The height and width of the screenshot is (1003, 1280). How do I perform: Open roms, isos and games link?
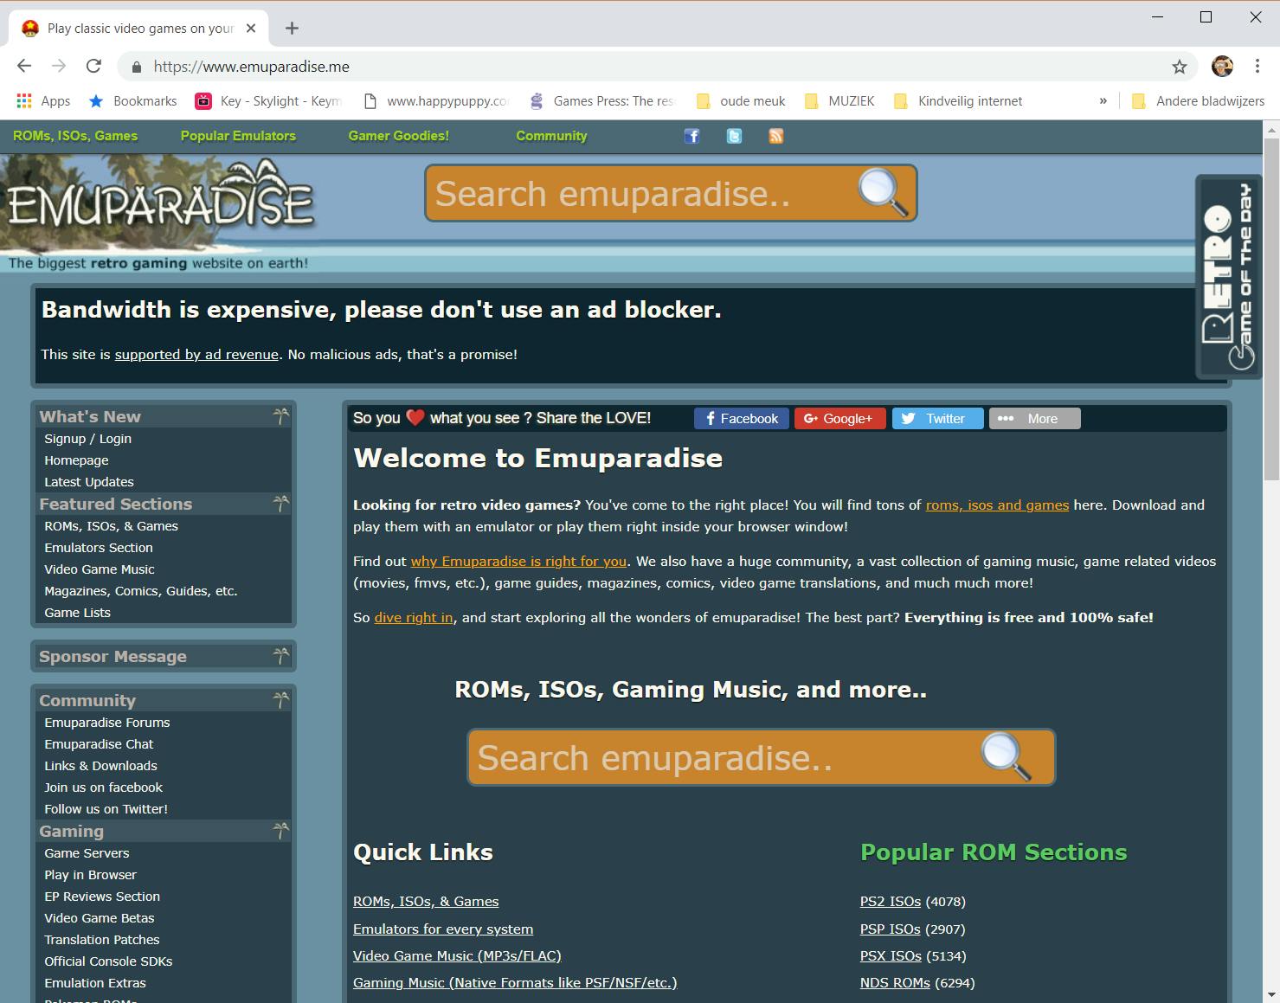[997, 505]
